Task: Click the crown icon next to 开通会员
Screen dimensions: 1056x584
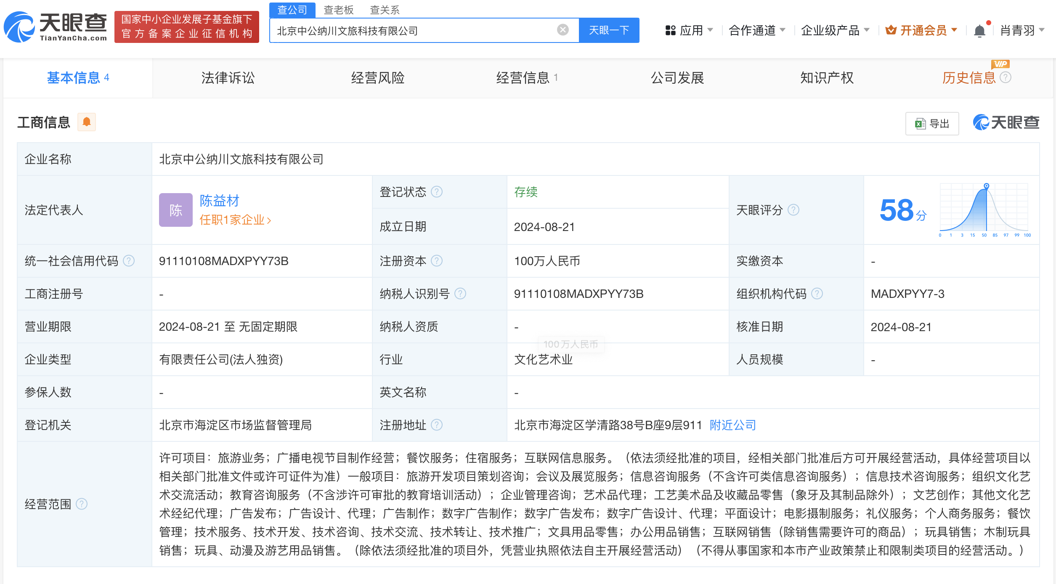Action: pos(891,30)
